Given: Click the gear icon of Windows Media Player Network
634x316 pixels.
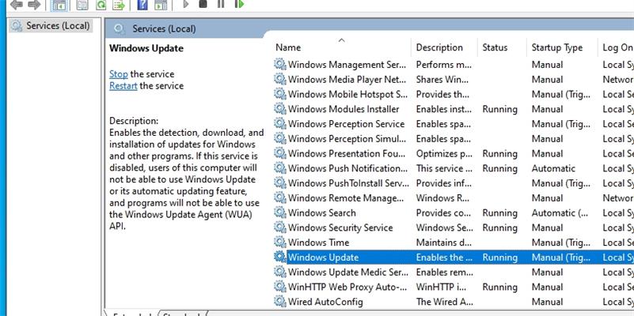Looking at the screenshot, I should 280,79.
